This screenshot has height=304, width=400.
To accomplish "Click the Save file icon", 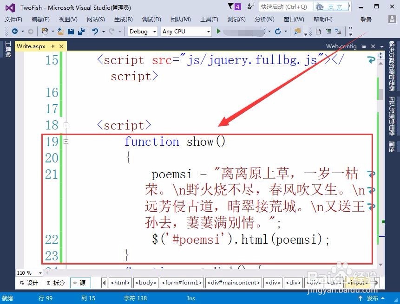I will point(71,32).
